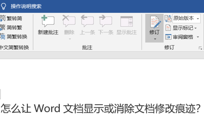The image size is (204, 137).
Task: Click the display-for-review icon beside 原始版本
Action: coord(168,19)
